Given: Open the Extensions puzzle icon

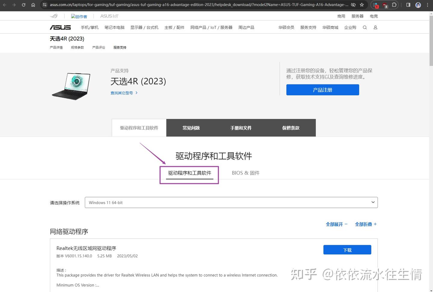Looking at the screenshot, I should point(394,5).
